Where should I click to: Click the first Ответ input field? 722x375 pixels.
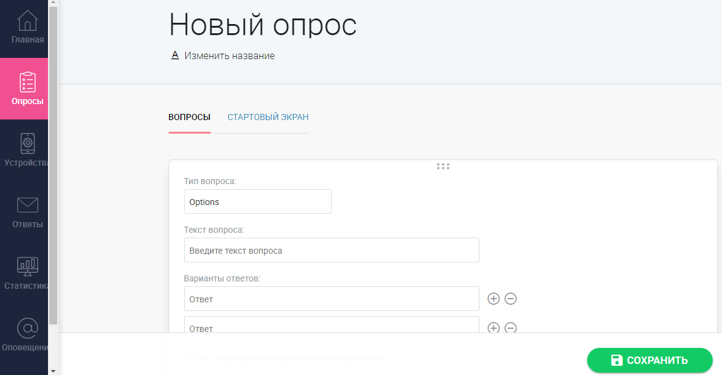click(x=331, y=299)
